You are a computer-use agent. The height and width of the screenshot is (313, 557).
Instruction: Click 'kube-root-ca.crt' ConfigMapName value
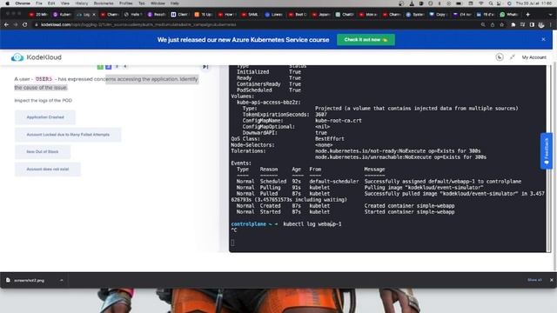tap(339, 121)
